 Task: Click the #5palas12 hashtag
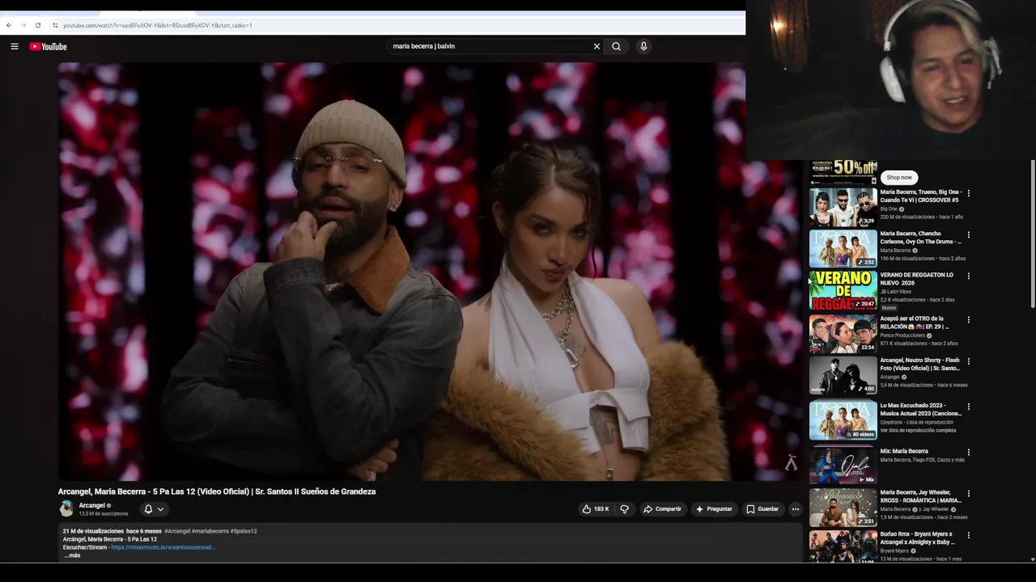(244, 531)
